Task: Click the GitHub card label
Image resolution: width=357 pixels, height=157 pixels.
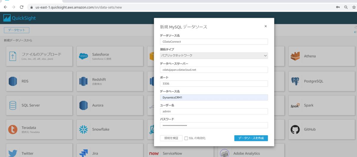Action: click(310, 129)
